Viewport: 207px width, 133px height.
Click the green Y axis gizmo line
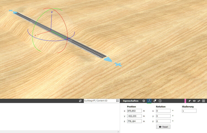click(x=58, y=34)
